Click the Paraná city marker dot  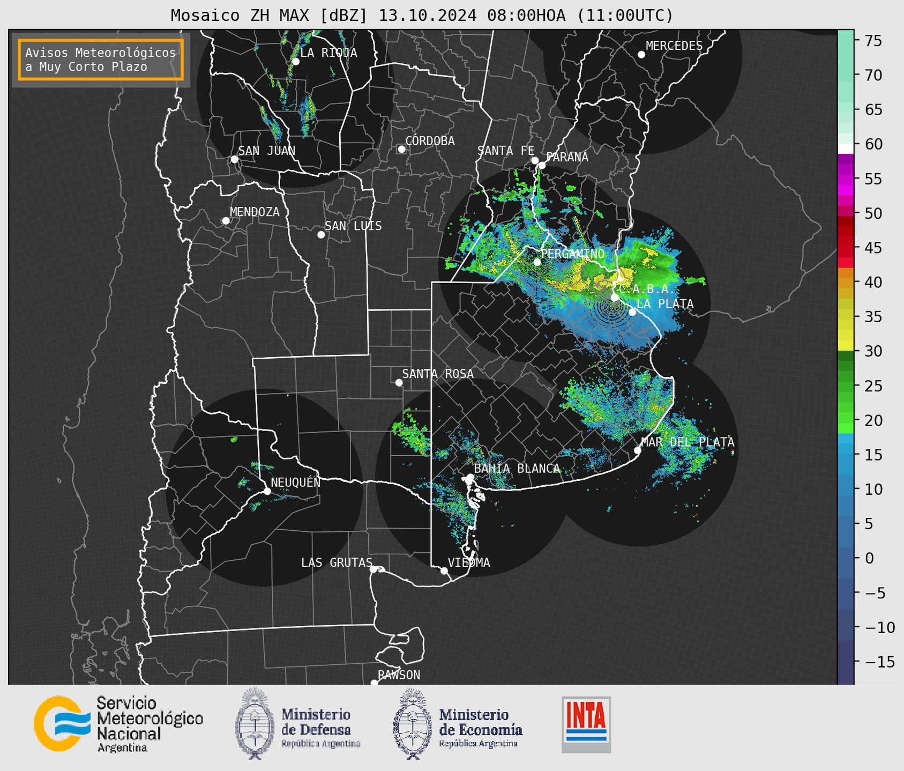(542, 165)
